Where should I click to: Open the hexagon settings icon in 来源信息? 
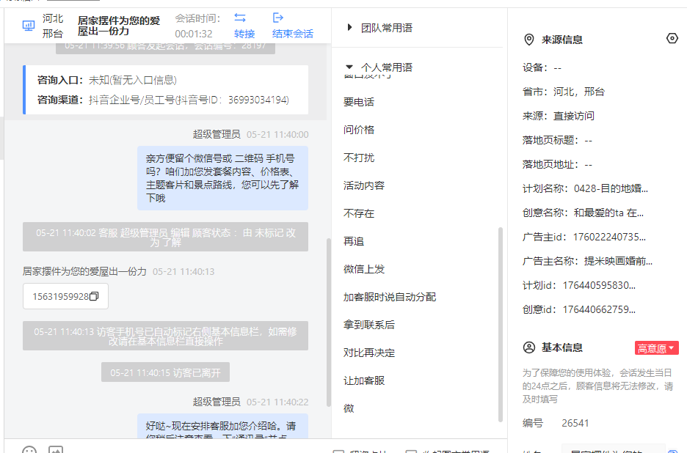[672, 39]
